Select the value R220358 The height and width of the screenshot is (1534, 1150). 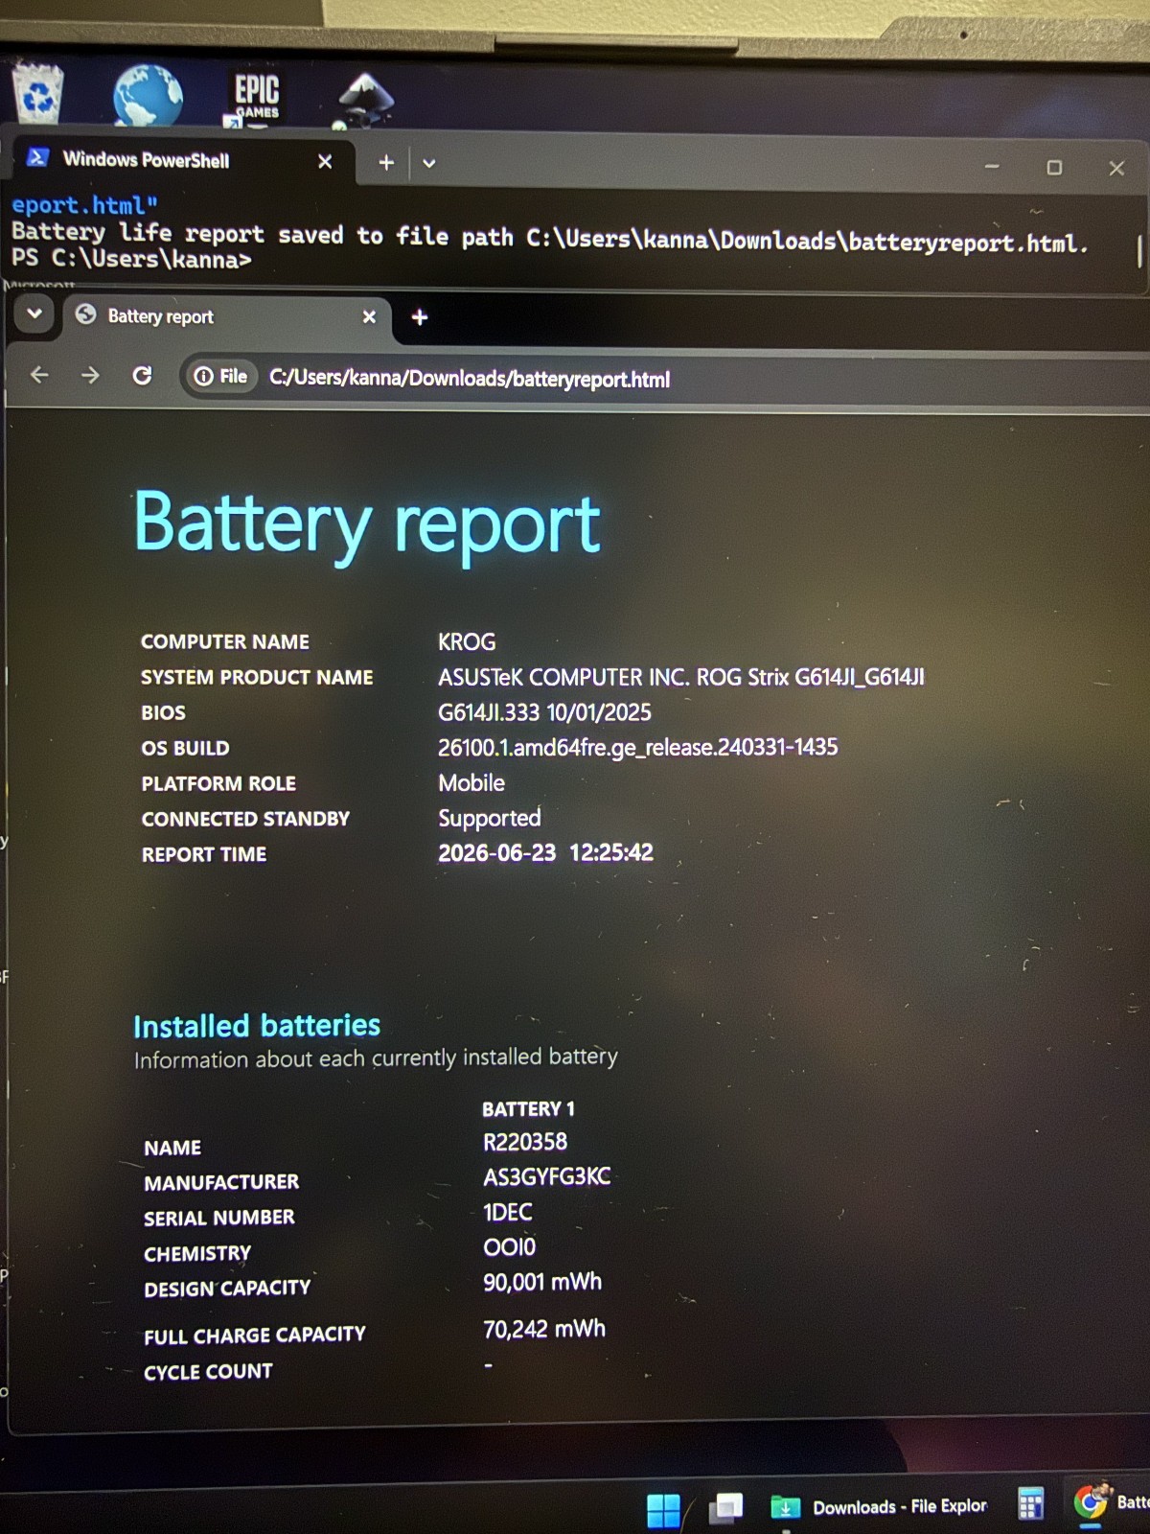coord(525,1142)
